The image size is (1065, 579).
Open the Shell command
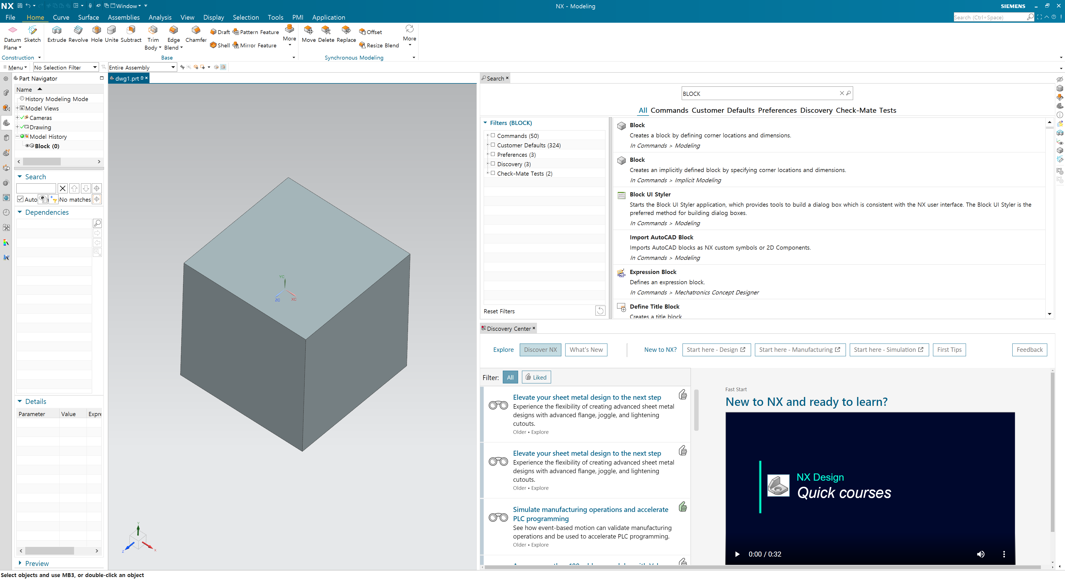[220, 45]
